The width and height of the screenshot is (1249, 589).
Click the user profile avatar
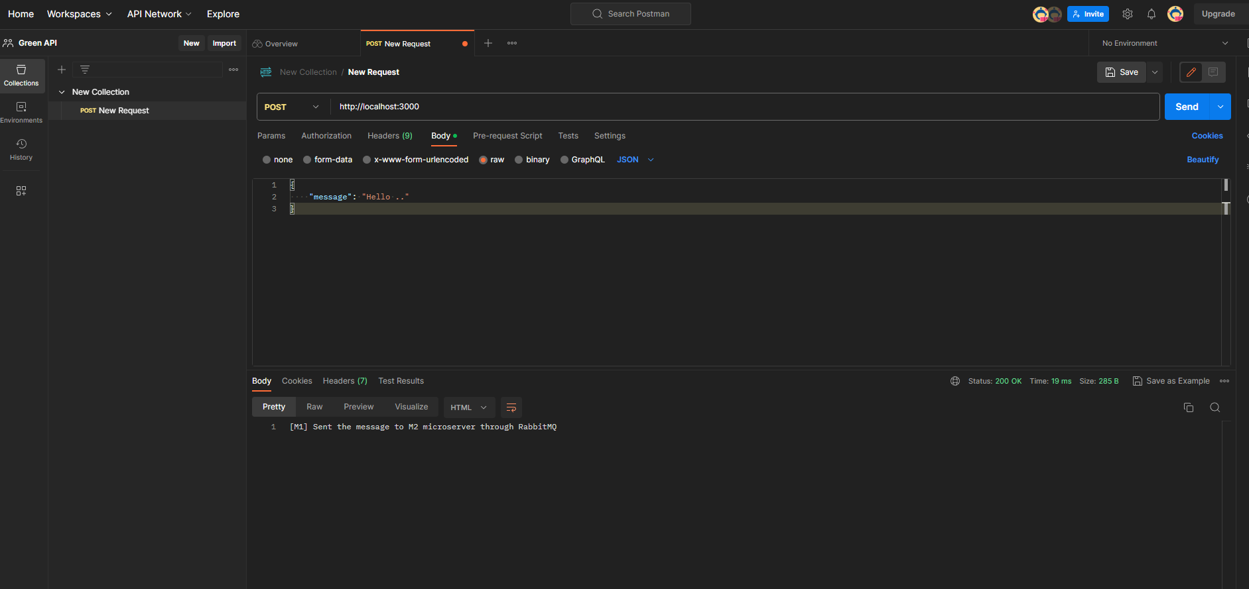click(1175, 14)
